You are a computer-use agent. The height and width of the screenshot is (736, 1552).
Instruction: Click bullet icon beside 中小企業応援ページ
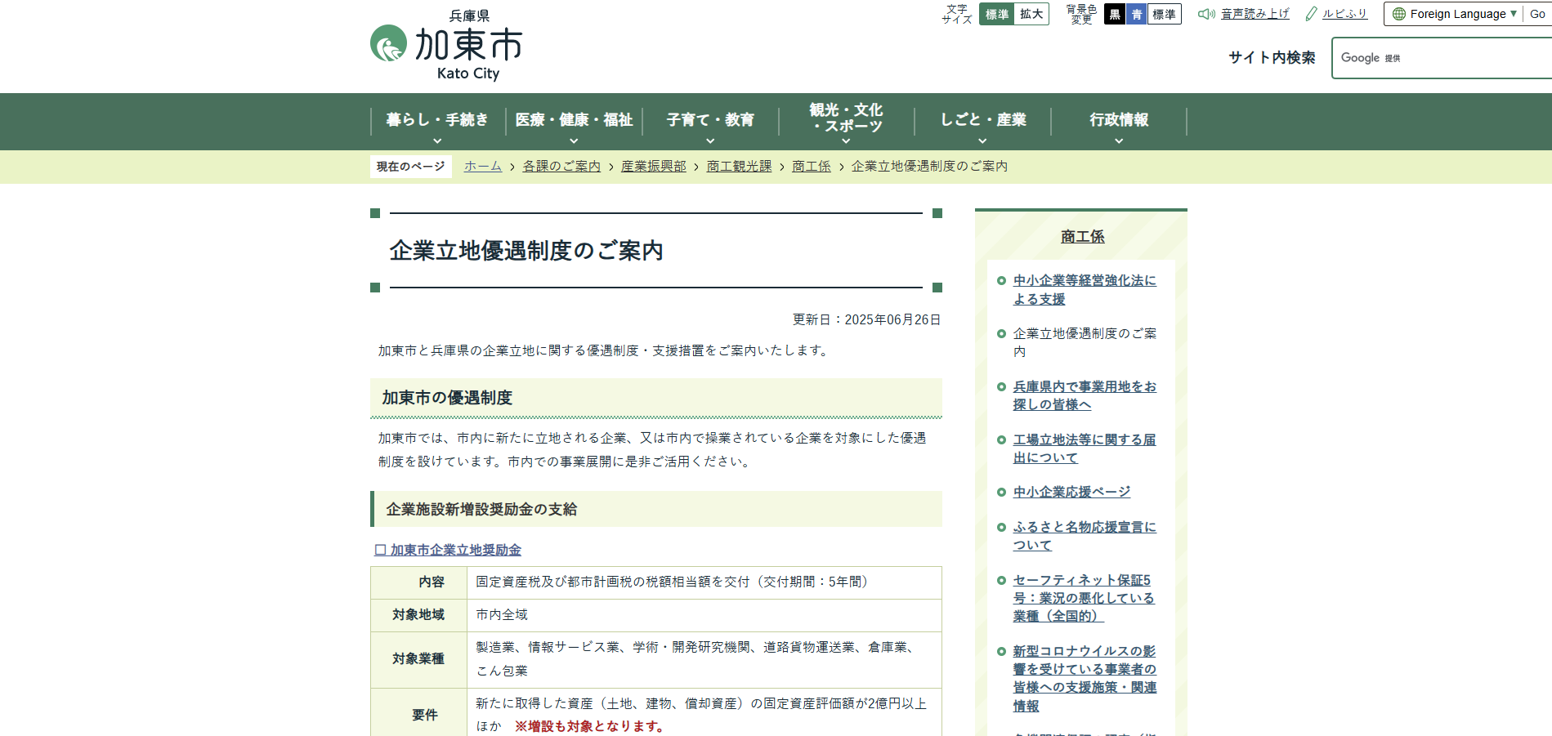(x=1001, y=492)
